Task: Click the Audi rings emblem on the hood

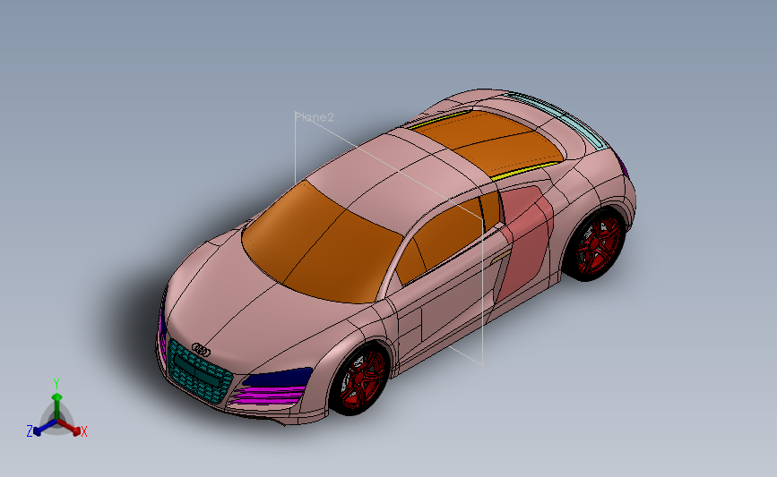Action: tap(201, 350)
